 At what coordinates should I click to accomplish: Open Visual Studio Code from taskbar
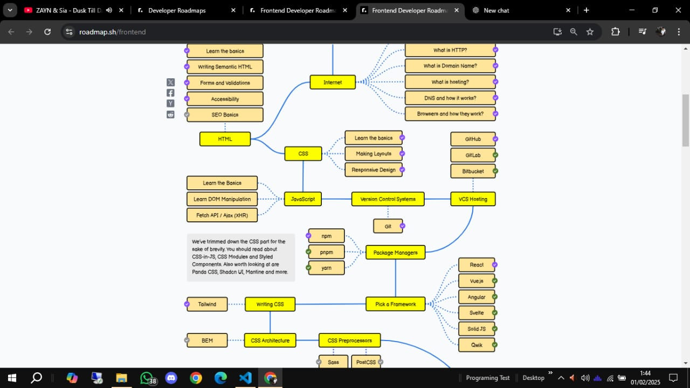pos(245,378)
